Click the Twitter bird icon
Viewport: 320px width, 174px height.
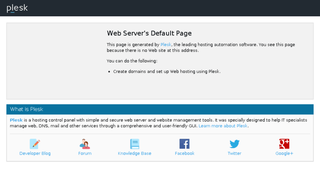click(234, 144)
